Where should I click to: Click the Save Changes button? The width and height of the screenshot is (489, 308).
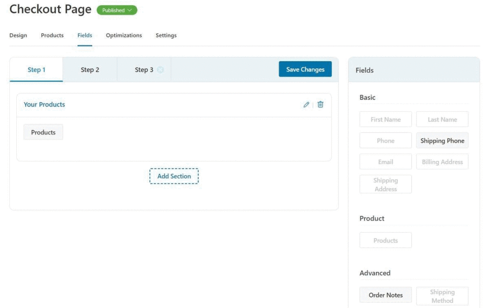click(x=305, y=69)
